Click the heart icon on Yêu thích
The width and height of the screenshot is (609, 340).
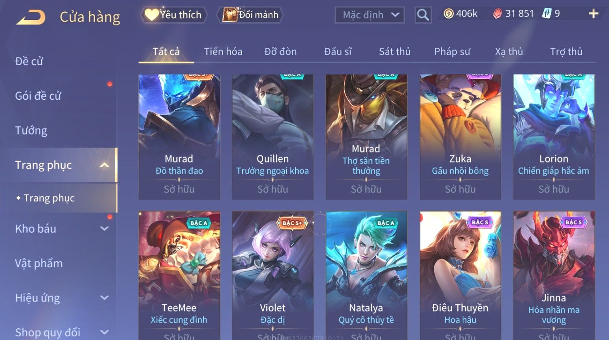coord(152,15)
